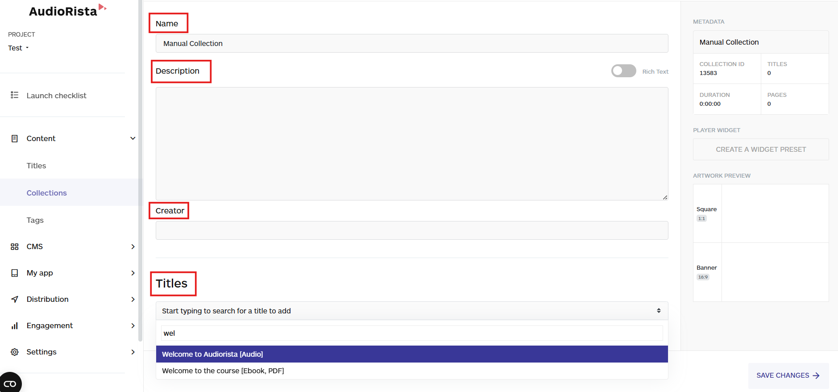The width and height of the screenshot is (838, 392).
Task: Open Launch checklist menu item
Action: (x=56, y=96)
